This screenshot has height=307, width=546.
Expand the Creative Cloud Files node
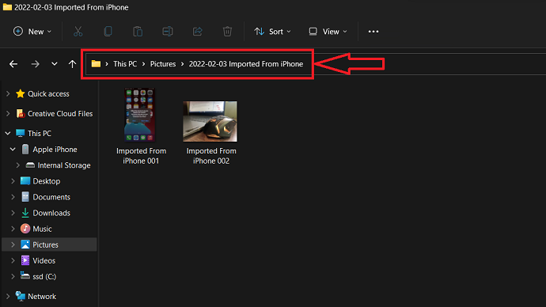click(8, 113)
